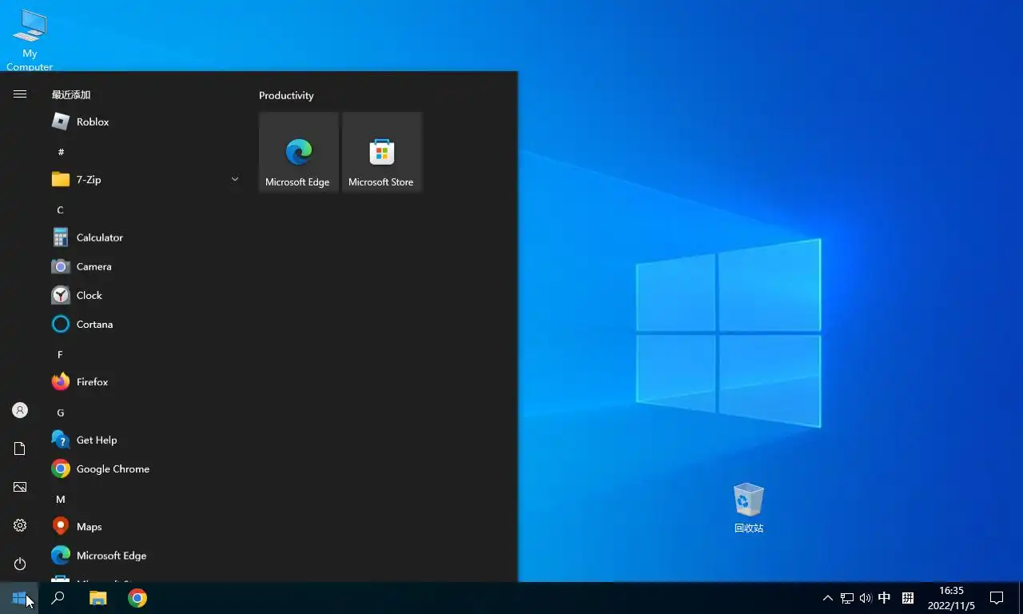Open Roblox from recently added list
The width and height of the screenshot is (1023, 614).
[146, 122]
